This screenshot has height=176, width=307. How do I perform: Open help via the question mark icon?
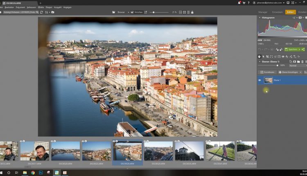tap(249, 3)
